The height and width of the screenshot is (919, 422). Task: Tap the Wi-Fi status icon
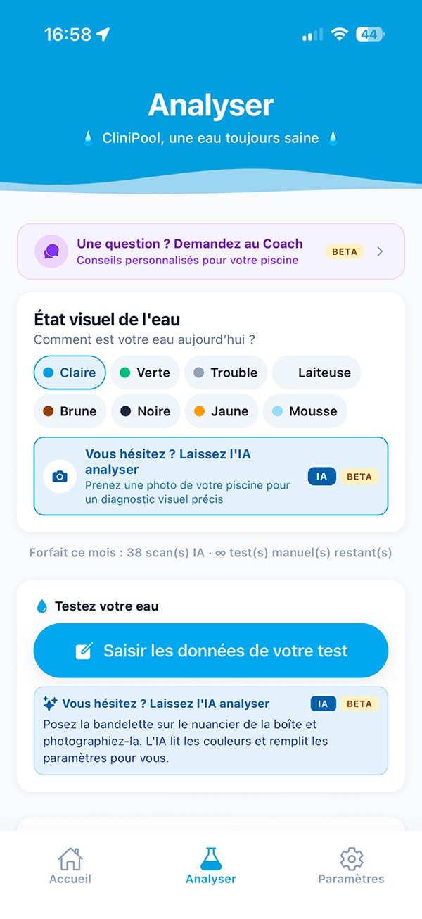pos(340,35)
